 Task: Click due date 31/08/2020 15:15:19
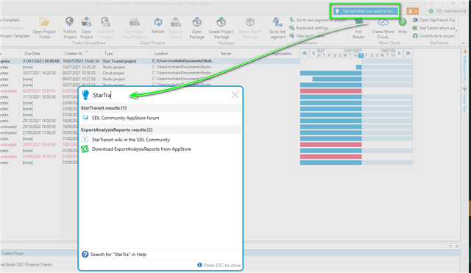click(x=39, y=157)
